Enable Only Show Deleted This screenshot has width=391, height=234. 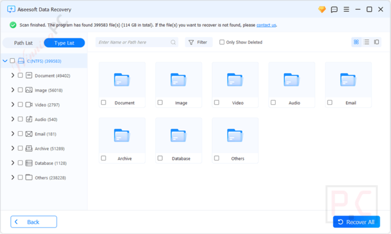(222, 42)
